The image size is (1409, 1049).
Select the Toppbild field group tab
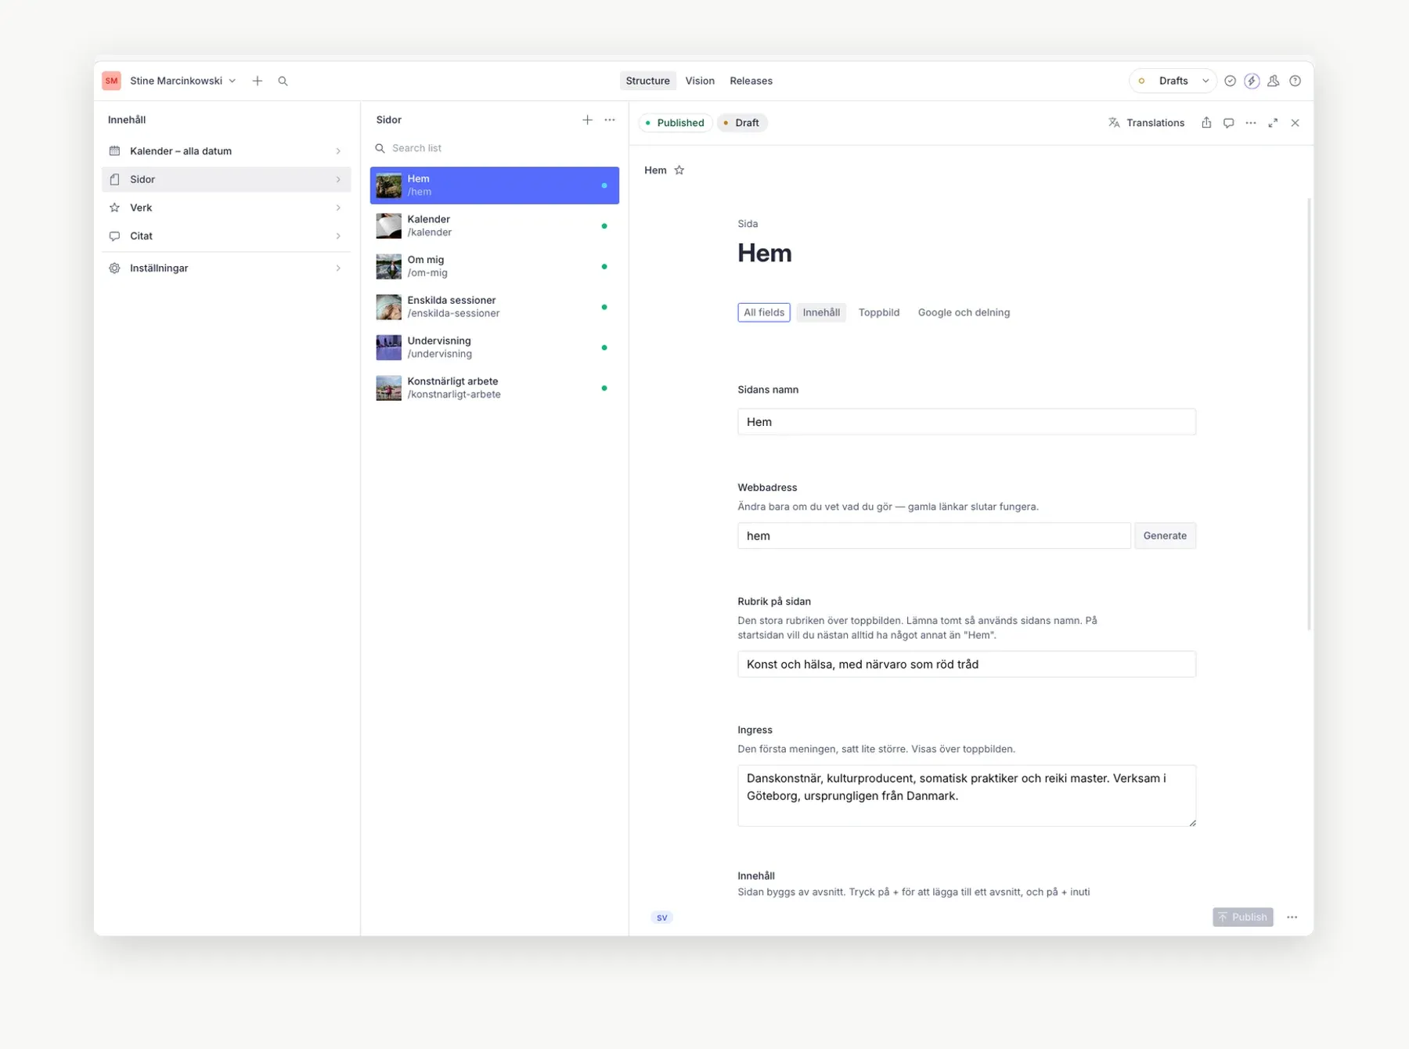879,312
